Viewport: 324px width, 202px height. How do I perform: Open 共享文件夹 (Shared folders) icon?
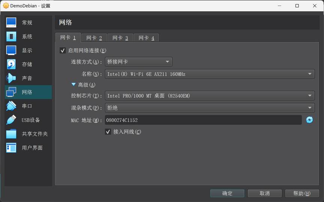[11, 134]
